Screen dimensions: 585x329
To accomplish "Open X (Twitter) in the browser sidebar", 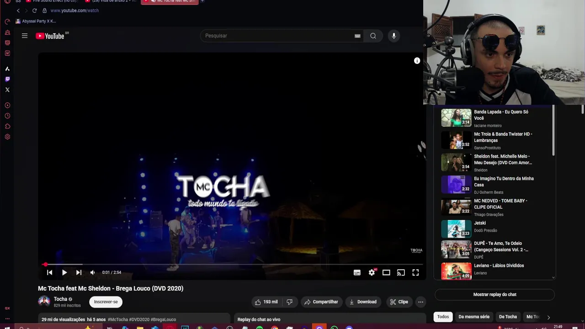I will click(x=7, y=90).
